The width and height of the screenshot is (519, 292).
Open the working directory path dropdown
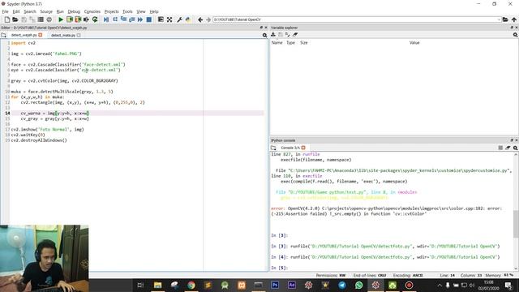tap(499, 19)
